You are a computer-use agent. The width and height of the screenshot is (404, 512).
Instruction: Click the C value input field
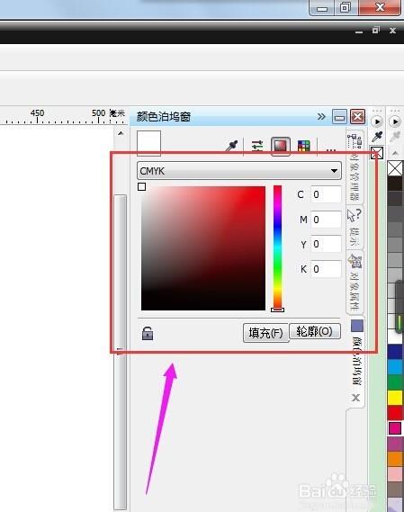(326, 194)
